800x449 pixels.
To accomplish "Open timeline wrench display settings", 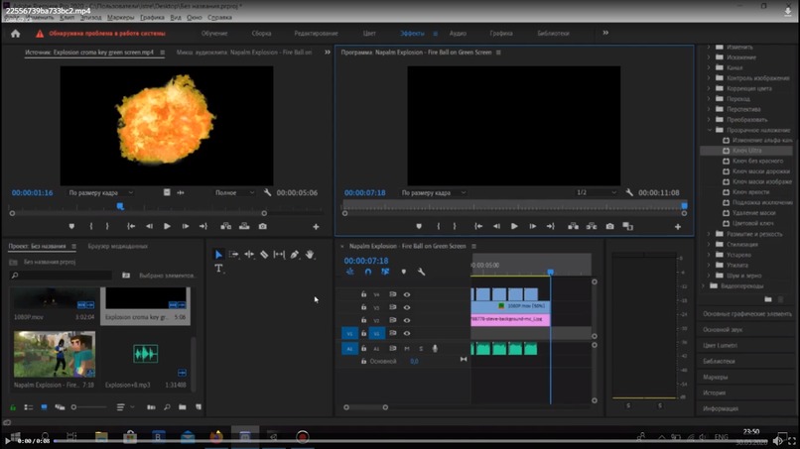I will tap(421, 273).
